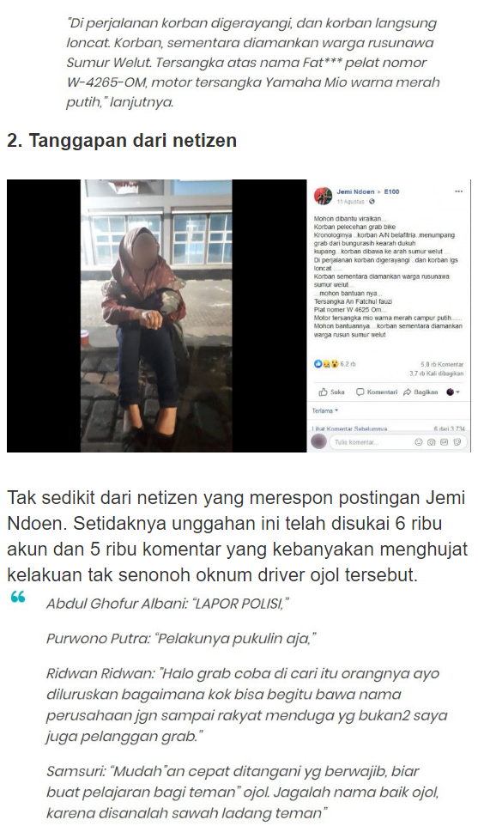478x826 pixels.
Task: Click the sticker icon in comment box
Action: tap(457, 442)
